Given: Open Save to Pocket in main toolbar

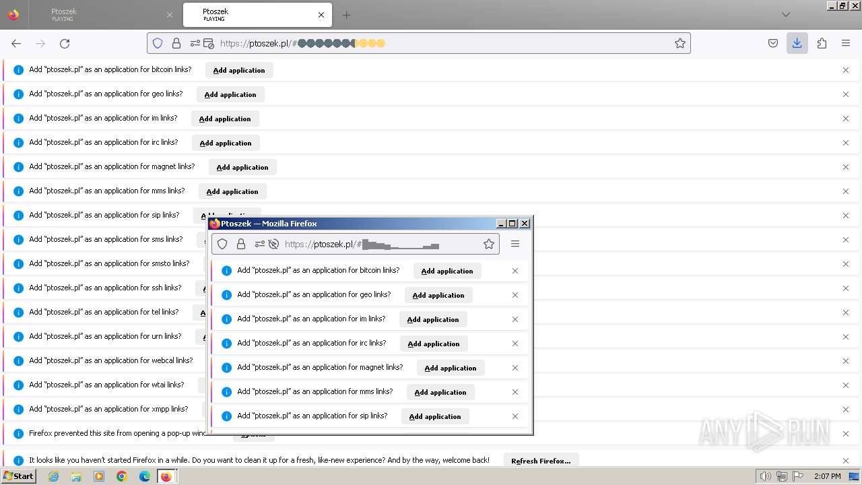Looking at the screenshot, I should click(x=773, y=43).
